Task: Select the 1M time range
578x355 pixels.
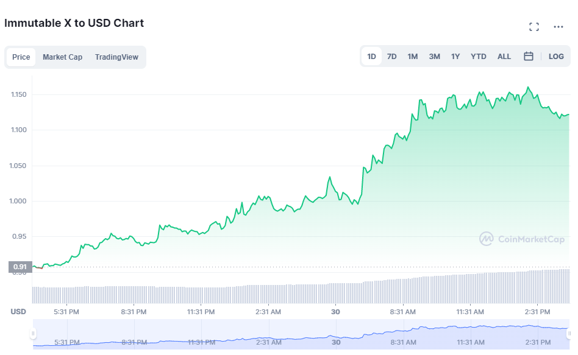Action: click(413, 57)
